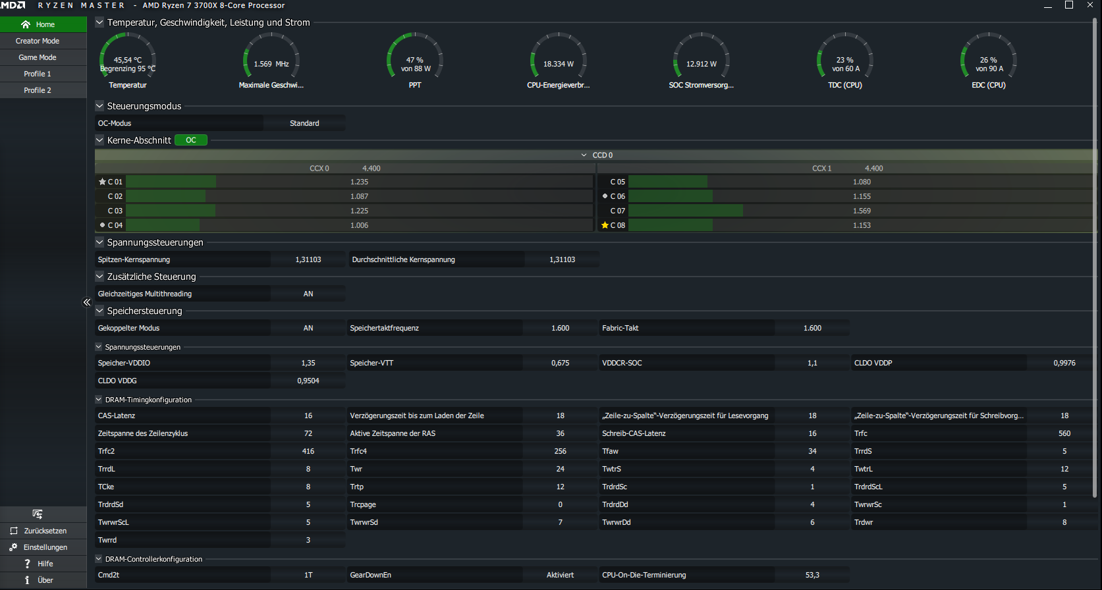Screen dimensions: 1102x590
Task: Click the GearDownEn Aktiviert value
Action: point(560,575)
